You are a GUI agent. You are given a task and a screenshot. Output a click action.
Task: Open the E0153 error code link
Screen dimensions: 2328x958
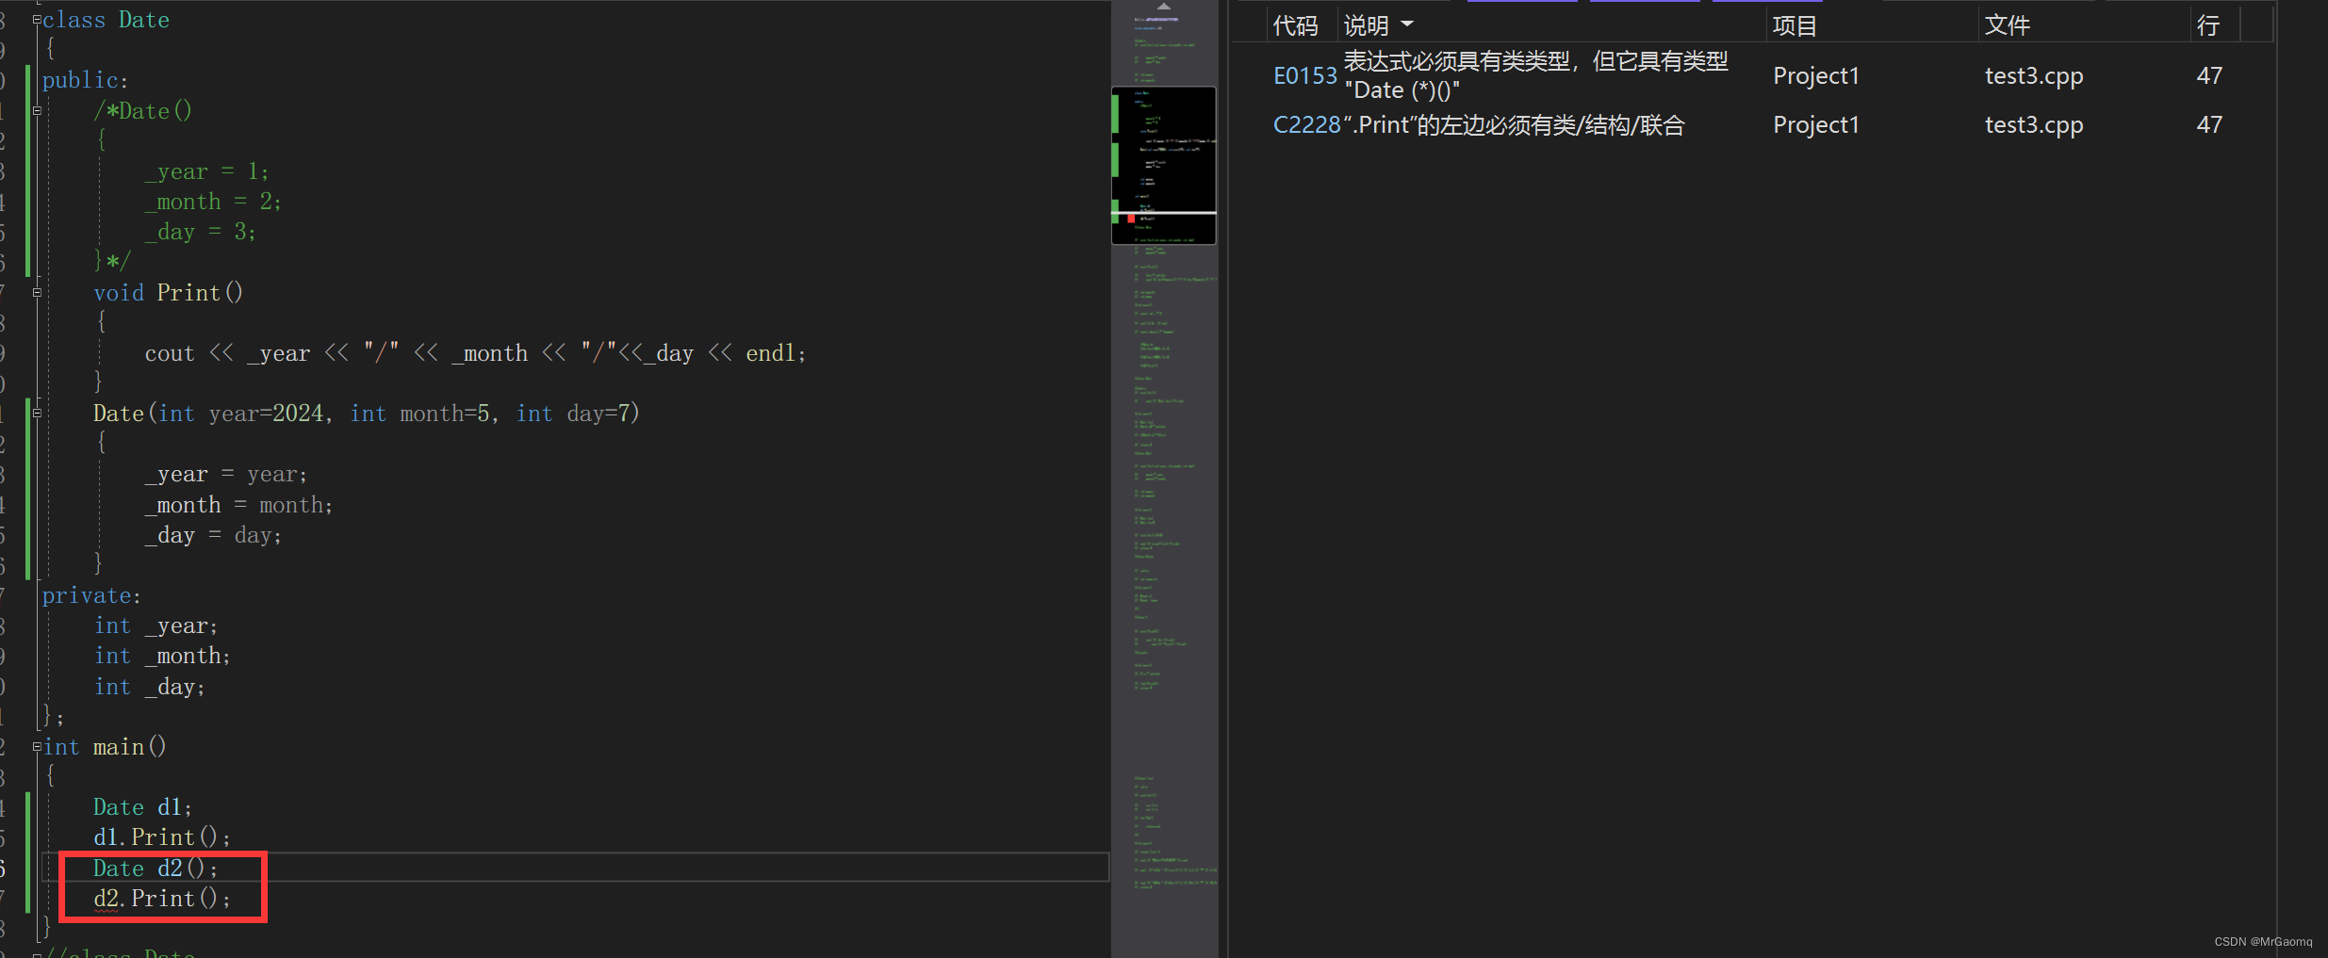[x=1305, y=75]
